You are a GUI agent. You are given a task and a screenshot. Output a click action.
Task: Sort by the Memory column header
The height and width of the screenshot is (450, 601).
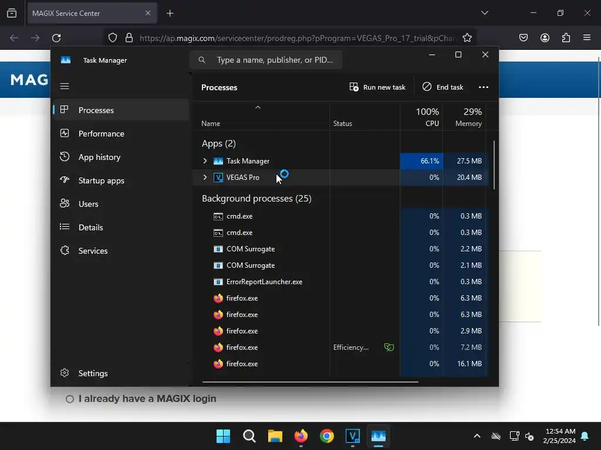pos(465,117)
